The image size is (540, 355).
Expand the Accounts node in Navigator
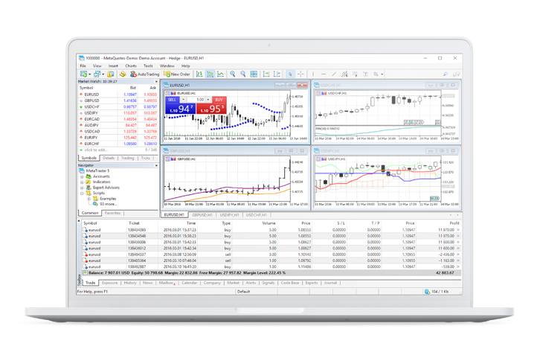tap(82, 176)
